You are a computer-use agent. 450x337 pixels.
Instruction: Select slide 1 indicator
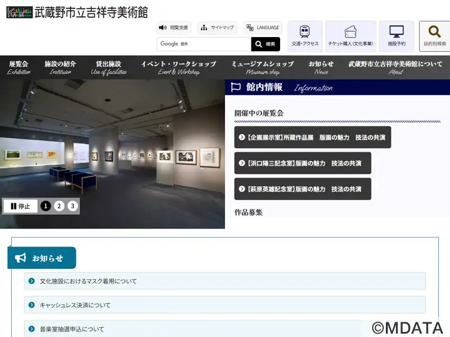click(46, 206)
